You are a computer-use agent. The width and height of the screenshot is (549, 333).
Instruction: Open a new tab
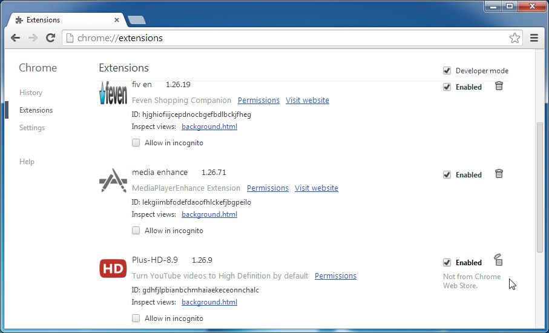coord(137,21)
